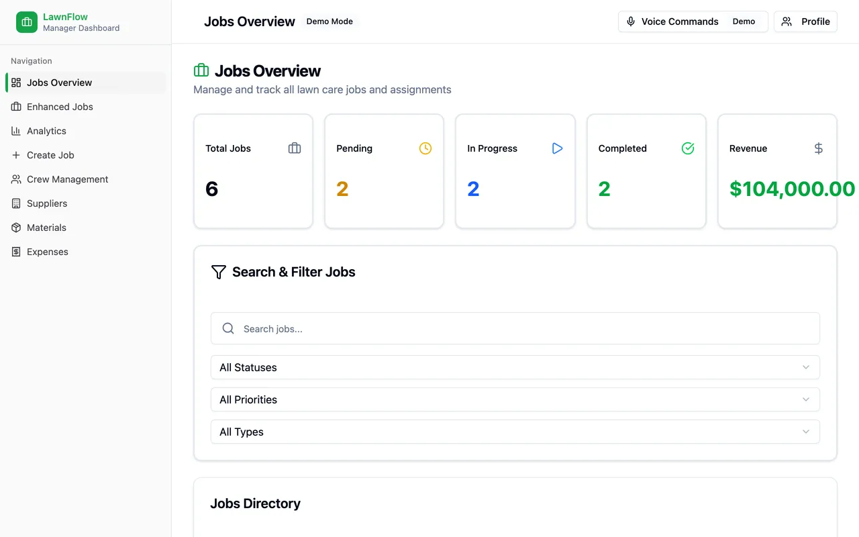Click the Completed checkmark circle icon
Viewport: 859px width, 537px height.
click(x=688, y=148)
